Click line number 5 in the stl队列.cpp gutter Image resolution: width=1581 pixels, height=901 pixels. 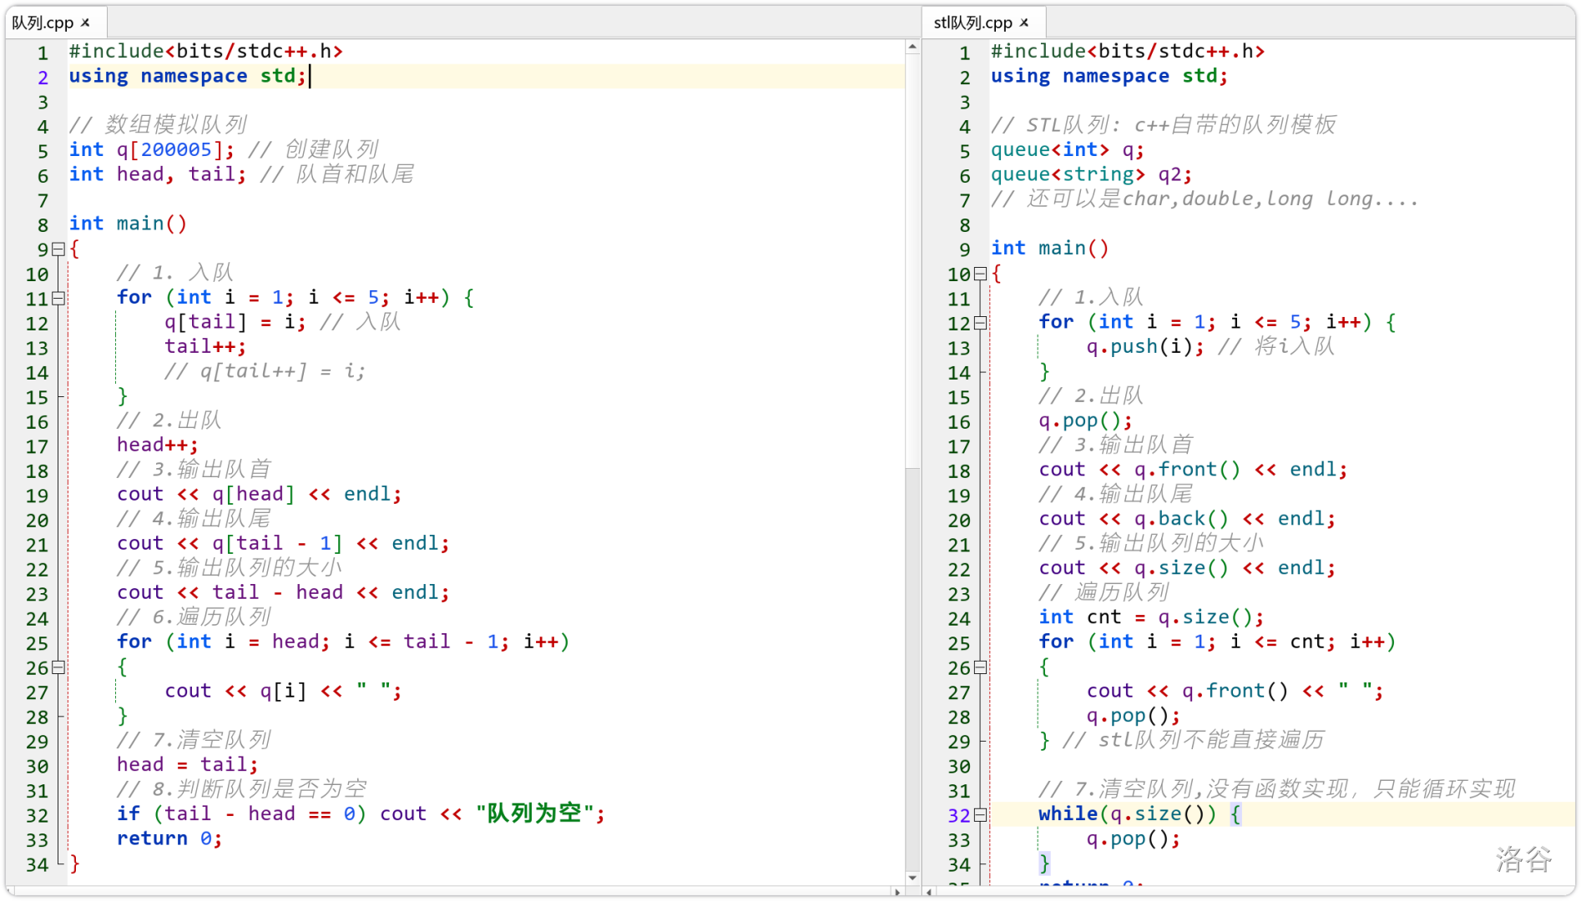pos(964,151)
